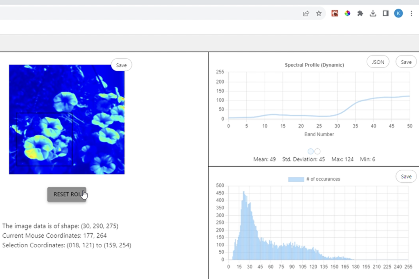Click the JSON button on Spectral Profile
Image resolution: width=419 pixels, height=279 pixels.
(378, 62)
